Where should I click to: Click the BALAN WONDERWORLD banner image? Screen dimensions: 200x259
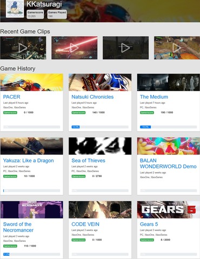click(x=169, y=146)
